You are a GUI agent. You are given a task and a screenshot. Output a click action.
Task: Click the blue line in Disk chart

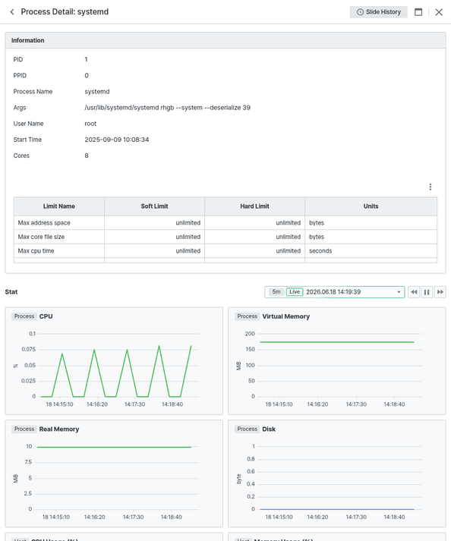337,509
